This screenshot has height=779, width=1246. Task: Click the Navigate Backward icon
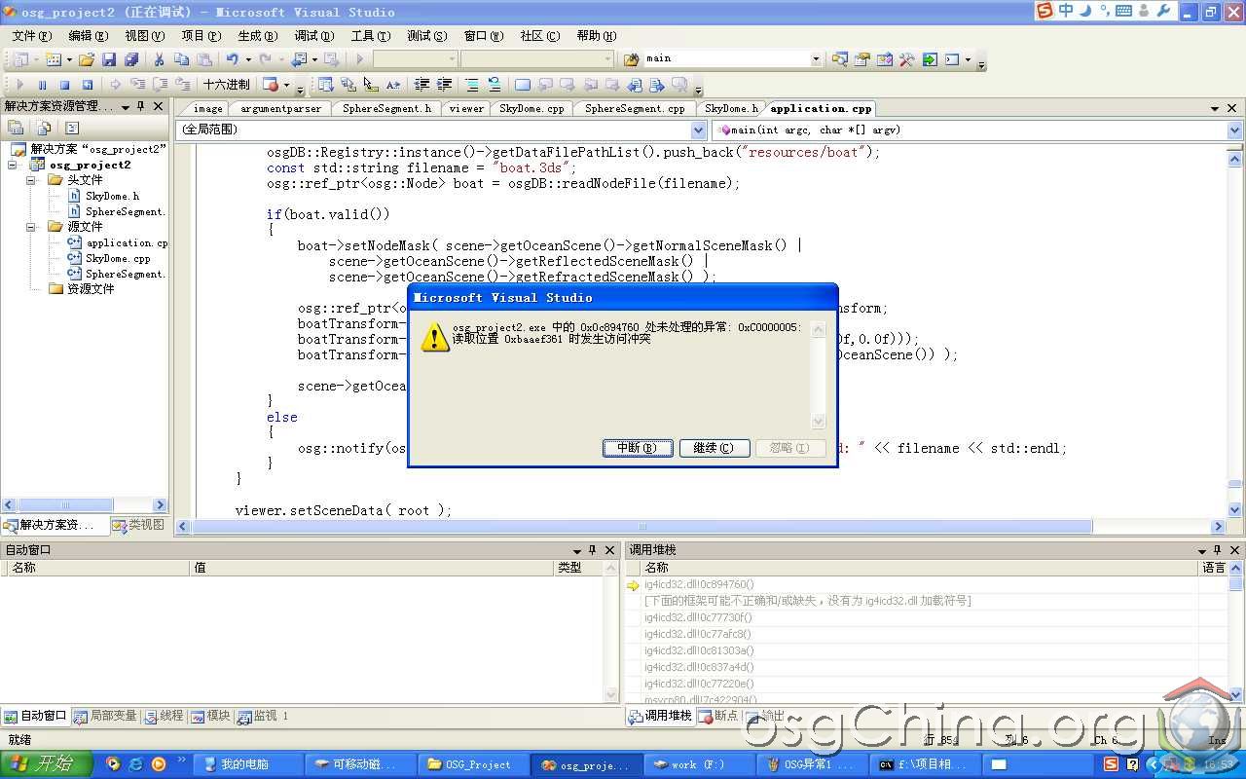tap(299, 59)
